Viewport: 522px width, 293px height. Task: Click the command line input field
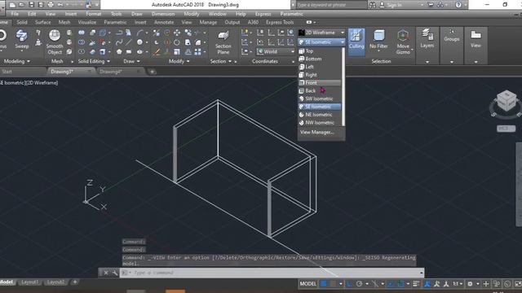click(x=272, y=273)
